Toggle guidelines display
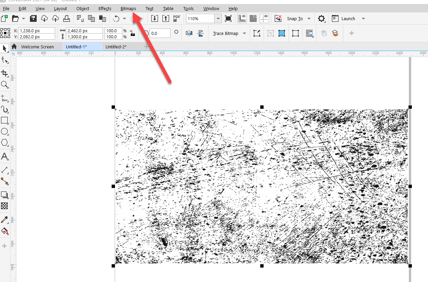 [x=265, y=18]
